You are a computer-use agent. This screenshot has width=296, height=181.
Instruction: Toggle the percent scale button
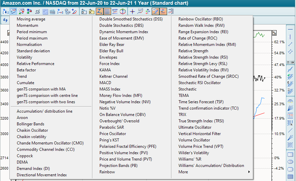point(274,33)
